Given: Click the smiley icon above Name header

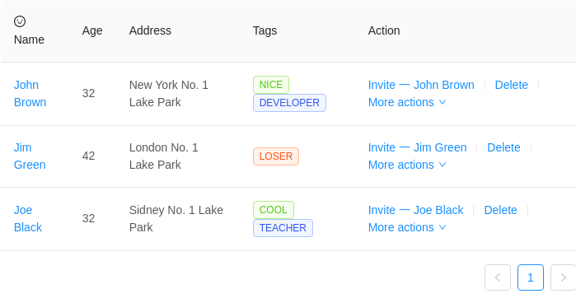Looking at the screenshot, I should tap(20, 21).
